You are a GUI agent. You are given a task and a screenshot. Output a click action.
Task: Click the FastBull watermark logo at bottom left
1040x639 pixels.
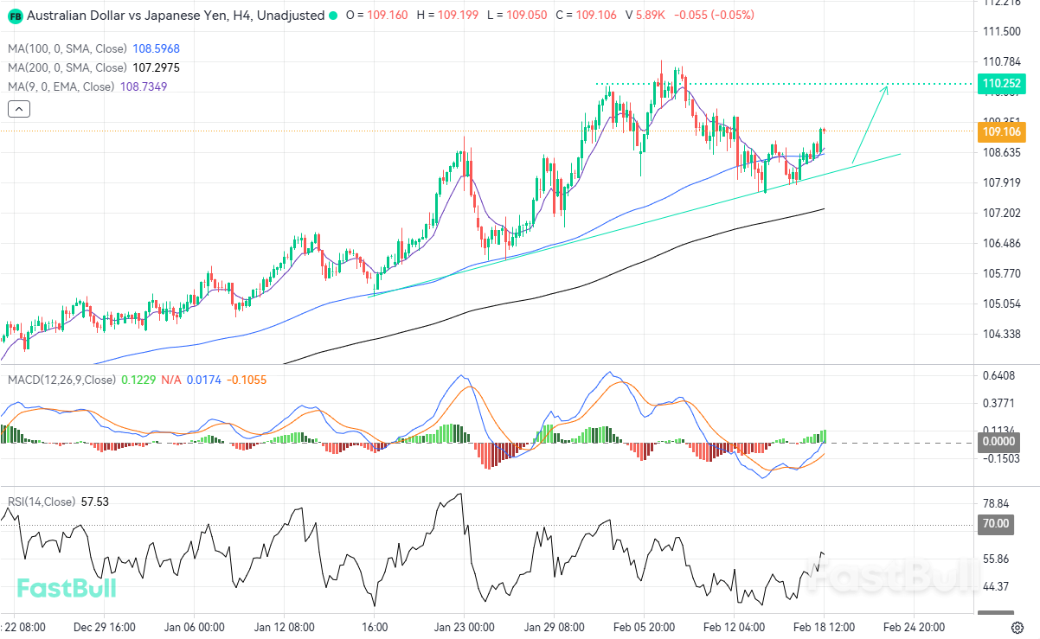tap(67, 588)
